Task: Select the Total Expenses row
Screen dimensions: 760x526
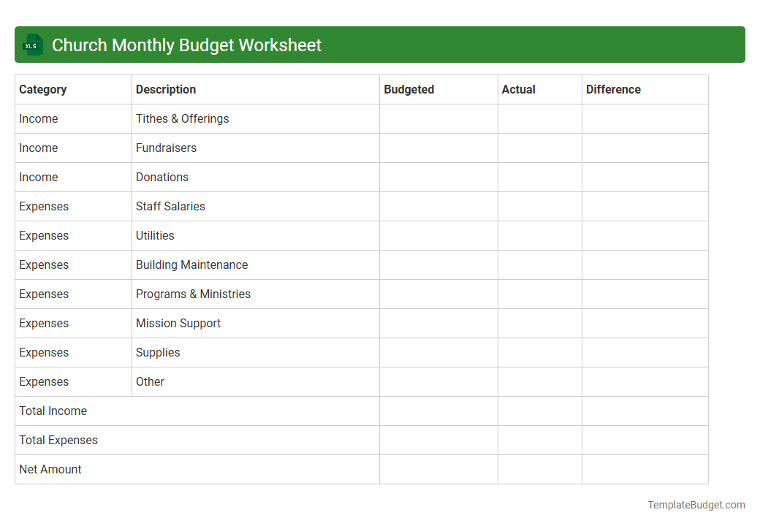Action: 58,440
